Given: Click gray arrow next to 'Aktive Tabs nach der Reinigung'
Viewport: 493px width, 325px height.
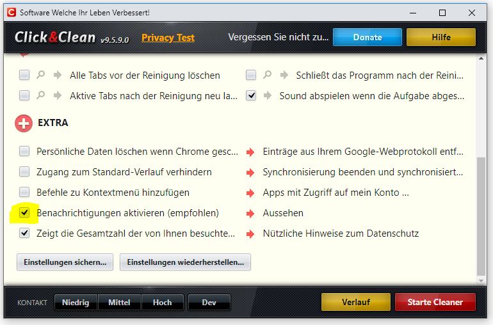Looking at the screenshot, I should coord(58,95).
